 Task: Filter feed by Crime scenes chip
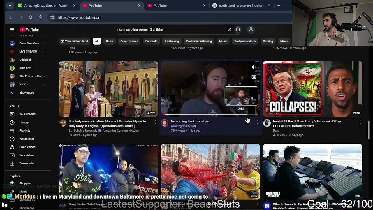tap(129, 41)
